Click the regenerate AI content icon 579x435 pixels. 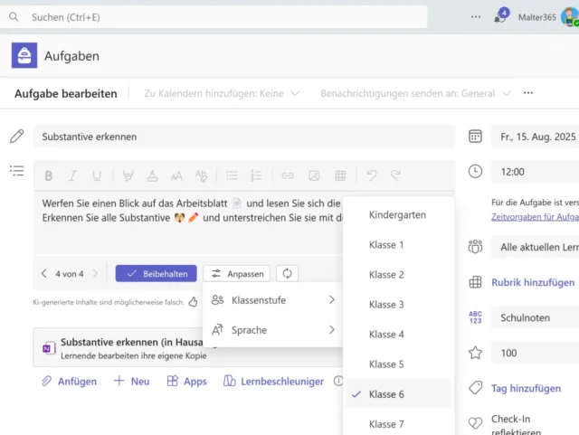point(287,273)
